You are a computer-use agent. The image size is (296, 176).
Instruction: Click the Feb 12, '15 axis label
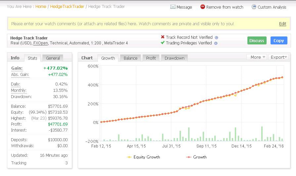point(101,146)
